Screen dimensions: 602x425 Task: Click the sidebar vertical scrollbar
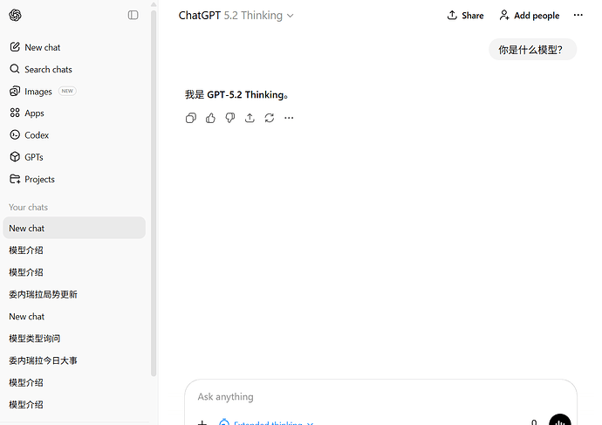pyautogui.click(x=154, y=192)
